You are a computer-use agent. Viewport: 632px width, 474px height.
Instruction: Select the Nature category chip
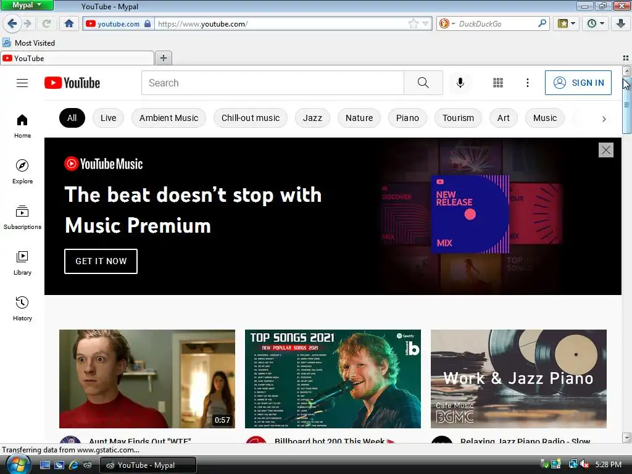click(359, 118)
